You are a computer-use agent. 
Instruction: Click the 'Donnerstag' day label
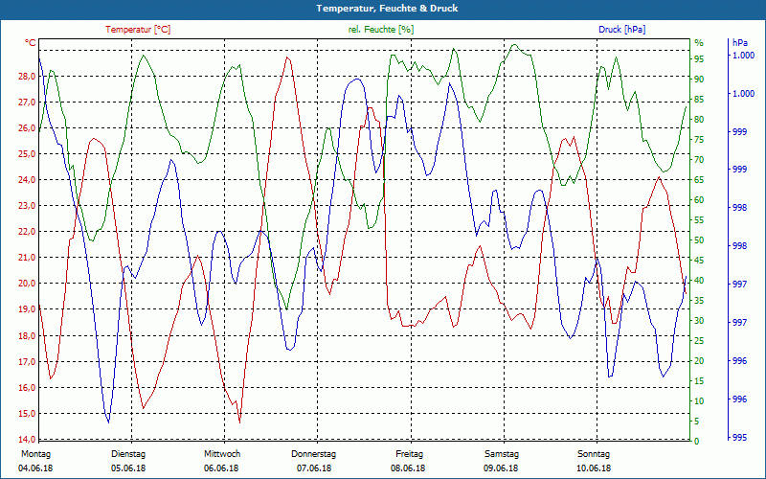coord(314,454)
